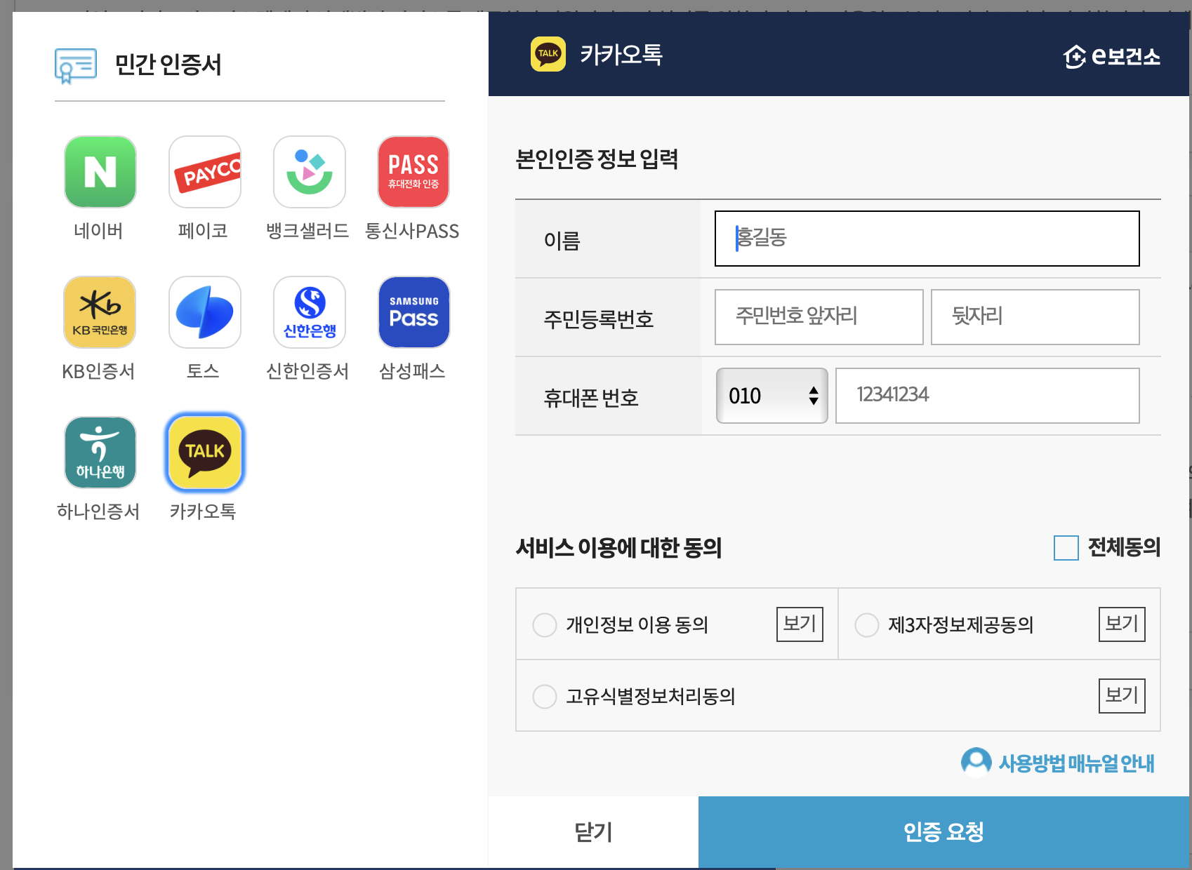Viewport: 1192px width, 870px height.
Task: View 고유식별정보처리동의 details with 보기
Action: 1122,695
